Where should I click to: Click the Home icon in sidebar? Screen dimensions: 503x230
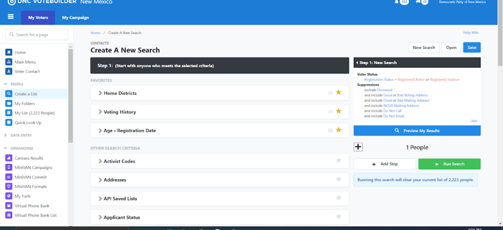pos(8,52)
